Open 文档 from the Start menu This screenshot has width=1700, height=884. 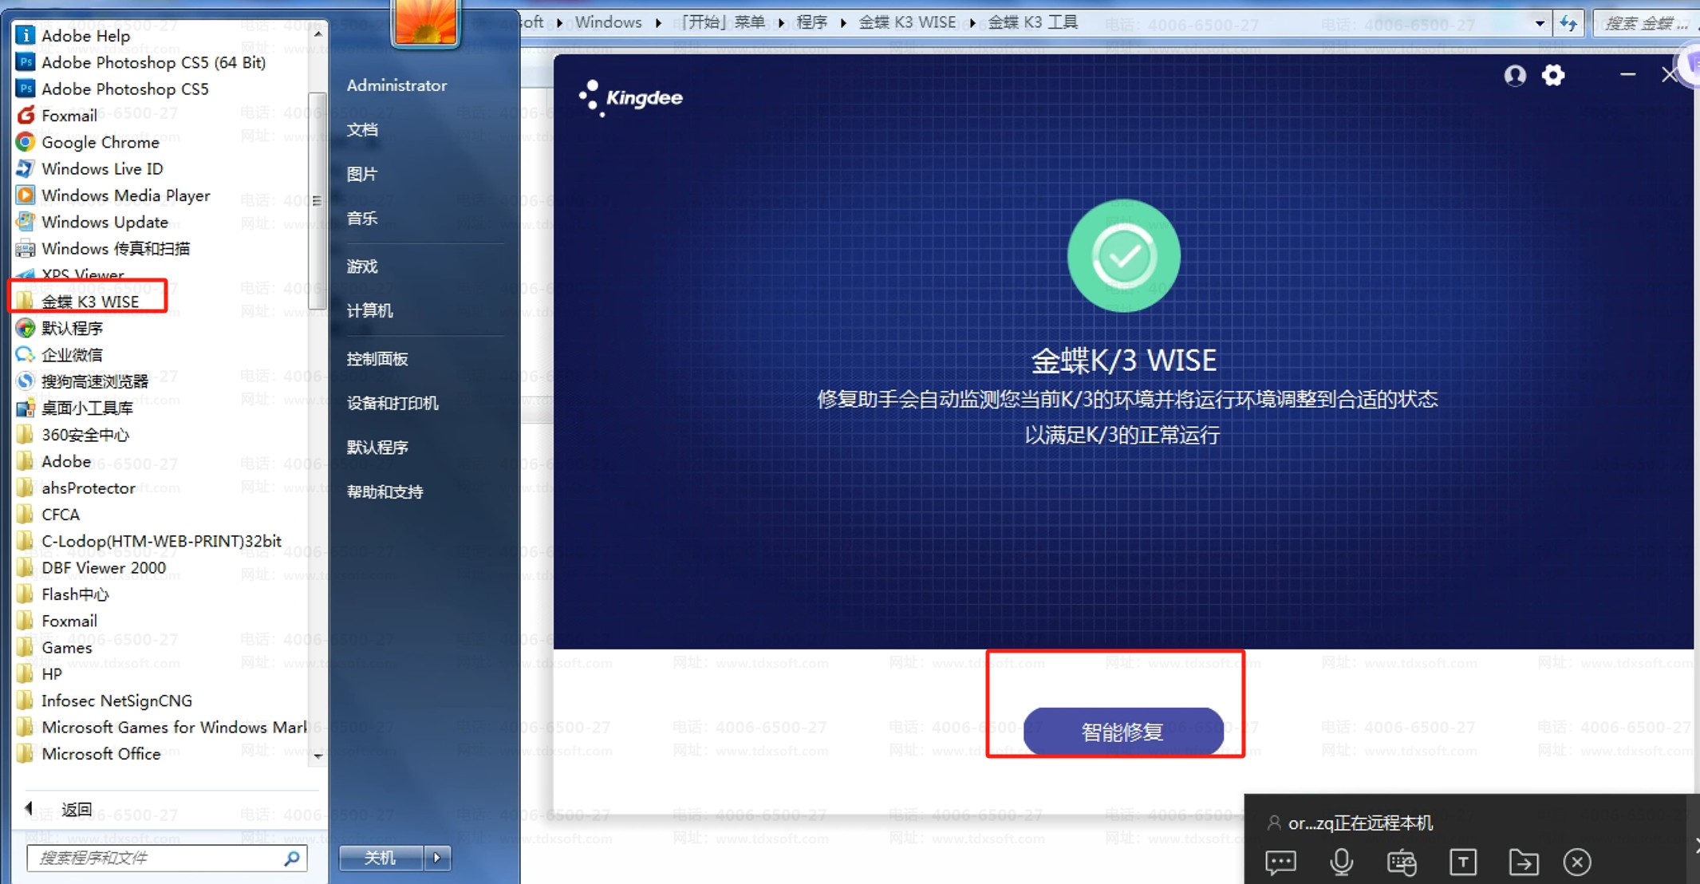pos(362,129)
